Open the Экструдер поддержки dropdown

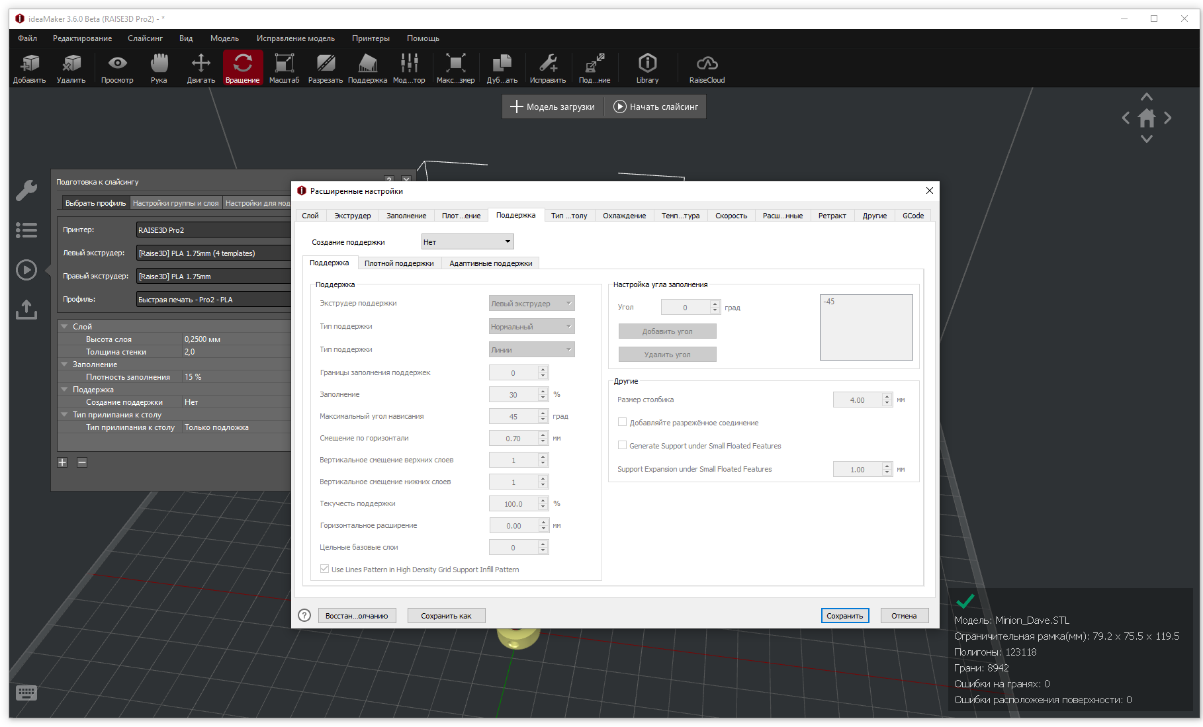click(532, 303)
